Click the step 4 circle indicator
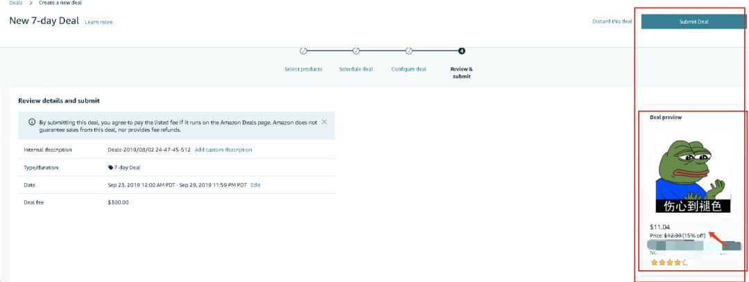Image resolution: width=749 pixels, height=282 pixels. [x=461, y=51]
